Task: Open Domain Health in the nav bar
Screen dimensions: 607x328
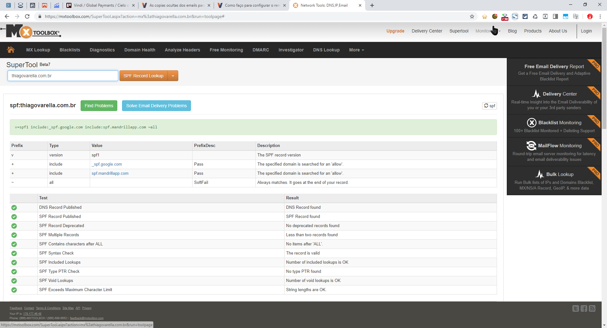Action: [x=140, y=50]
